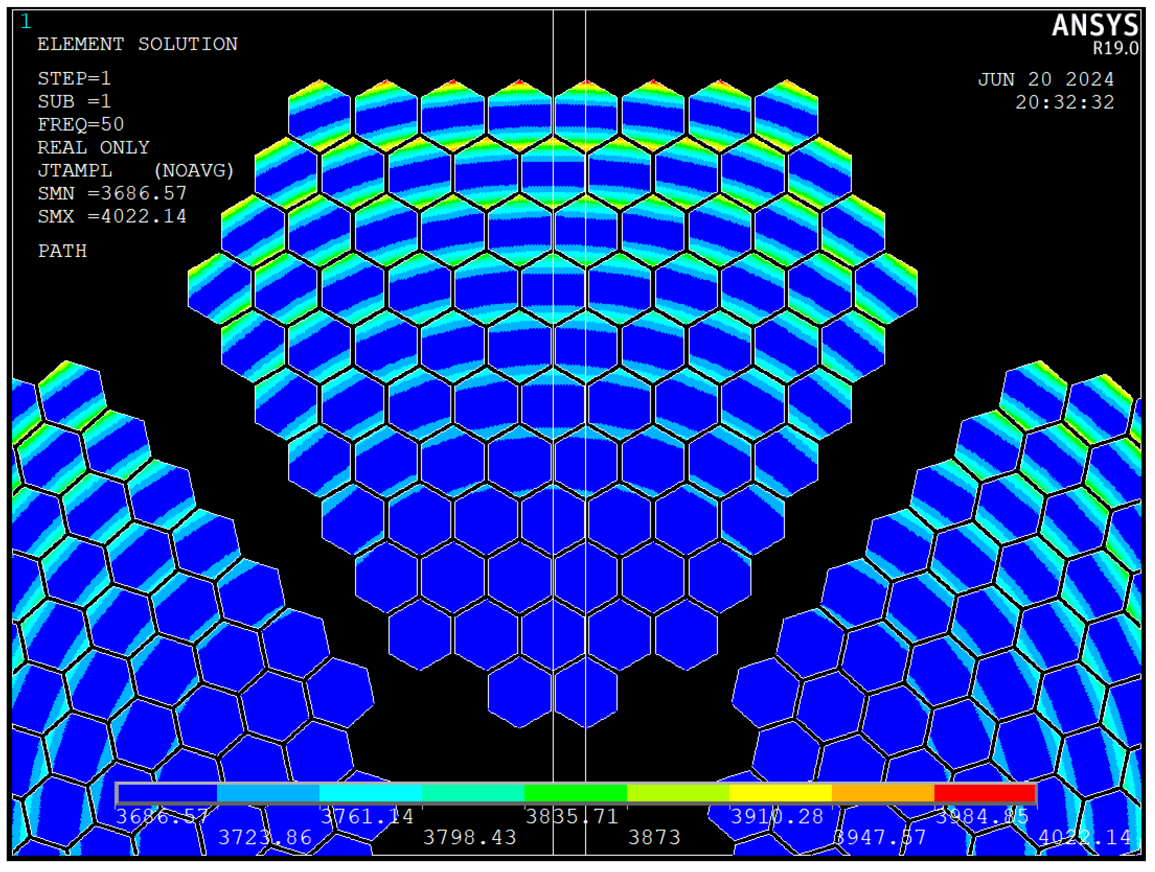Click the legend value '3686.57'
This screenshot has height=872, width=1155.
(162, 816)
